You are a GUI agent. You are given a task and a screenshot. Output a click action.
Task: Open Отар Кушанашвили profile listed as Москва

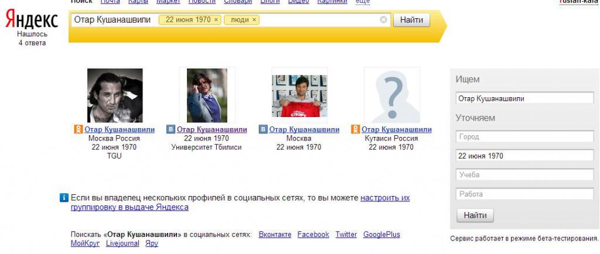[304, 129]
